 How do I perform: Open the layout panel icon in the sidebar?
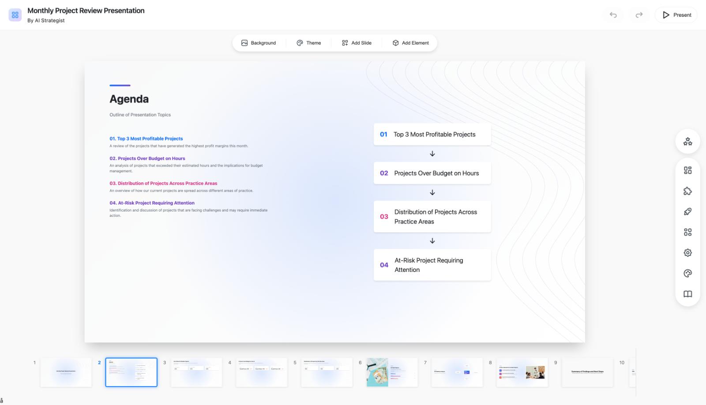[x=687, y=170]
